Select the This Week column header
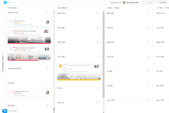This screenshot has width=169, height=113. (x=13, y=8)
